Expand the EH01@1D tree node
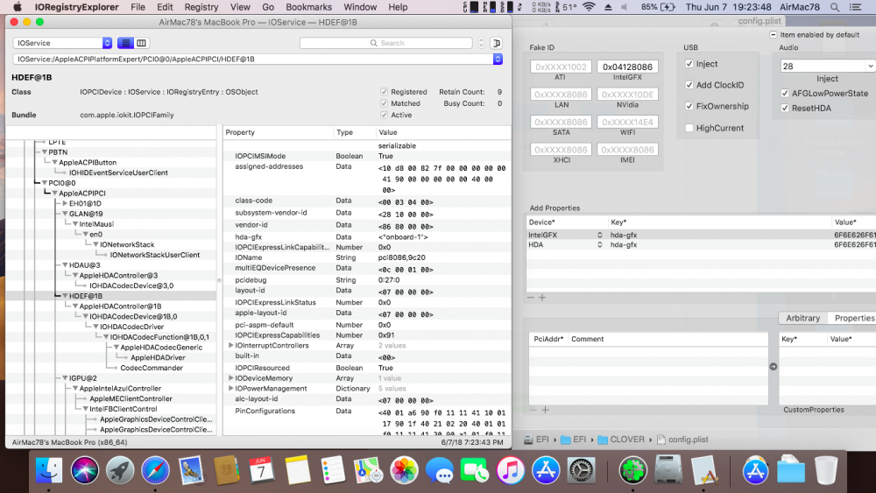 click(65, 204)
